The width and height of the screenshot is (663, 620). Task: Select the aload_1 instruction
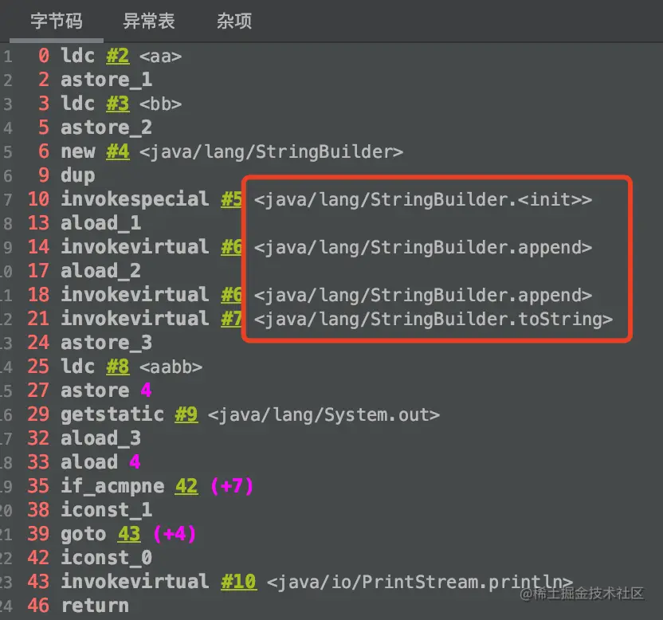pyautogui.click(x=100, y=223)
